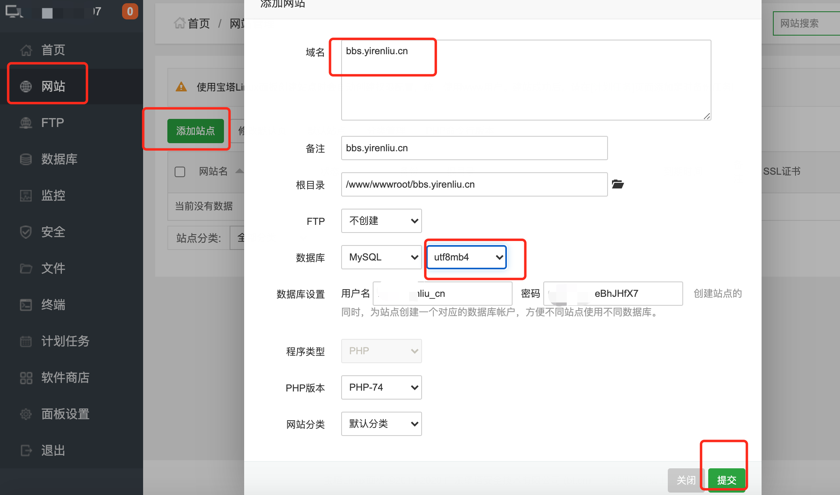The image size is (840, 495).
Task: Expand the utf8mb4 charset dropdown
Action: click(x=466, y=257)
